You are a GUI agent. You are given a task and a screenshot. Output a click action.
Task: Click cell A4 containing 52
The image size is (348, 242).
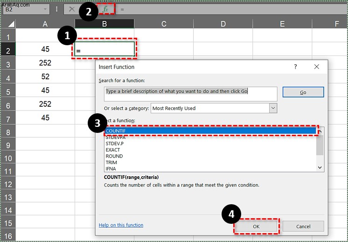point(45,76)
